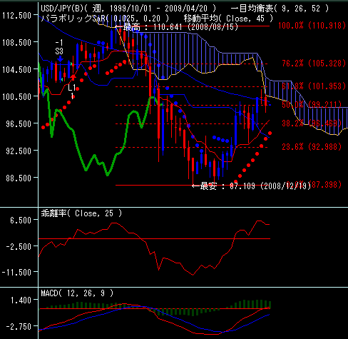348x339 pixels.
Task: Click the 88.500 price axis value
Action: 19,178
